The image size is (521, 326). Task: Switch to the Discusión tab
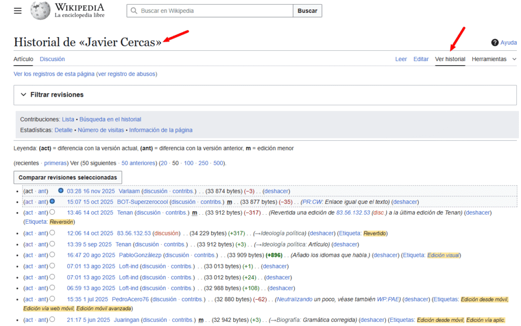click(52, 59)
